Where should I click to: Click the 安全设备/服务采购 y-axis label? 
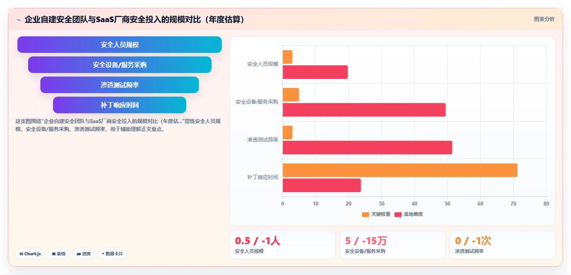click(257, 102)
